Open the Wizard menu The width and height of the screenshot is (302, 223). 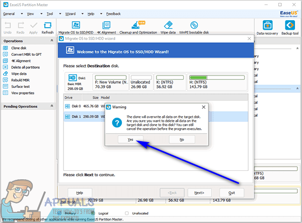70,14
